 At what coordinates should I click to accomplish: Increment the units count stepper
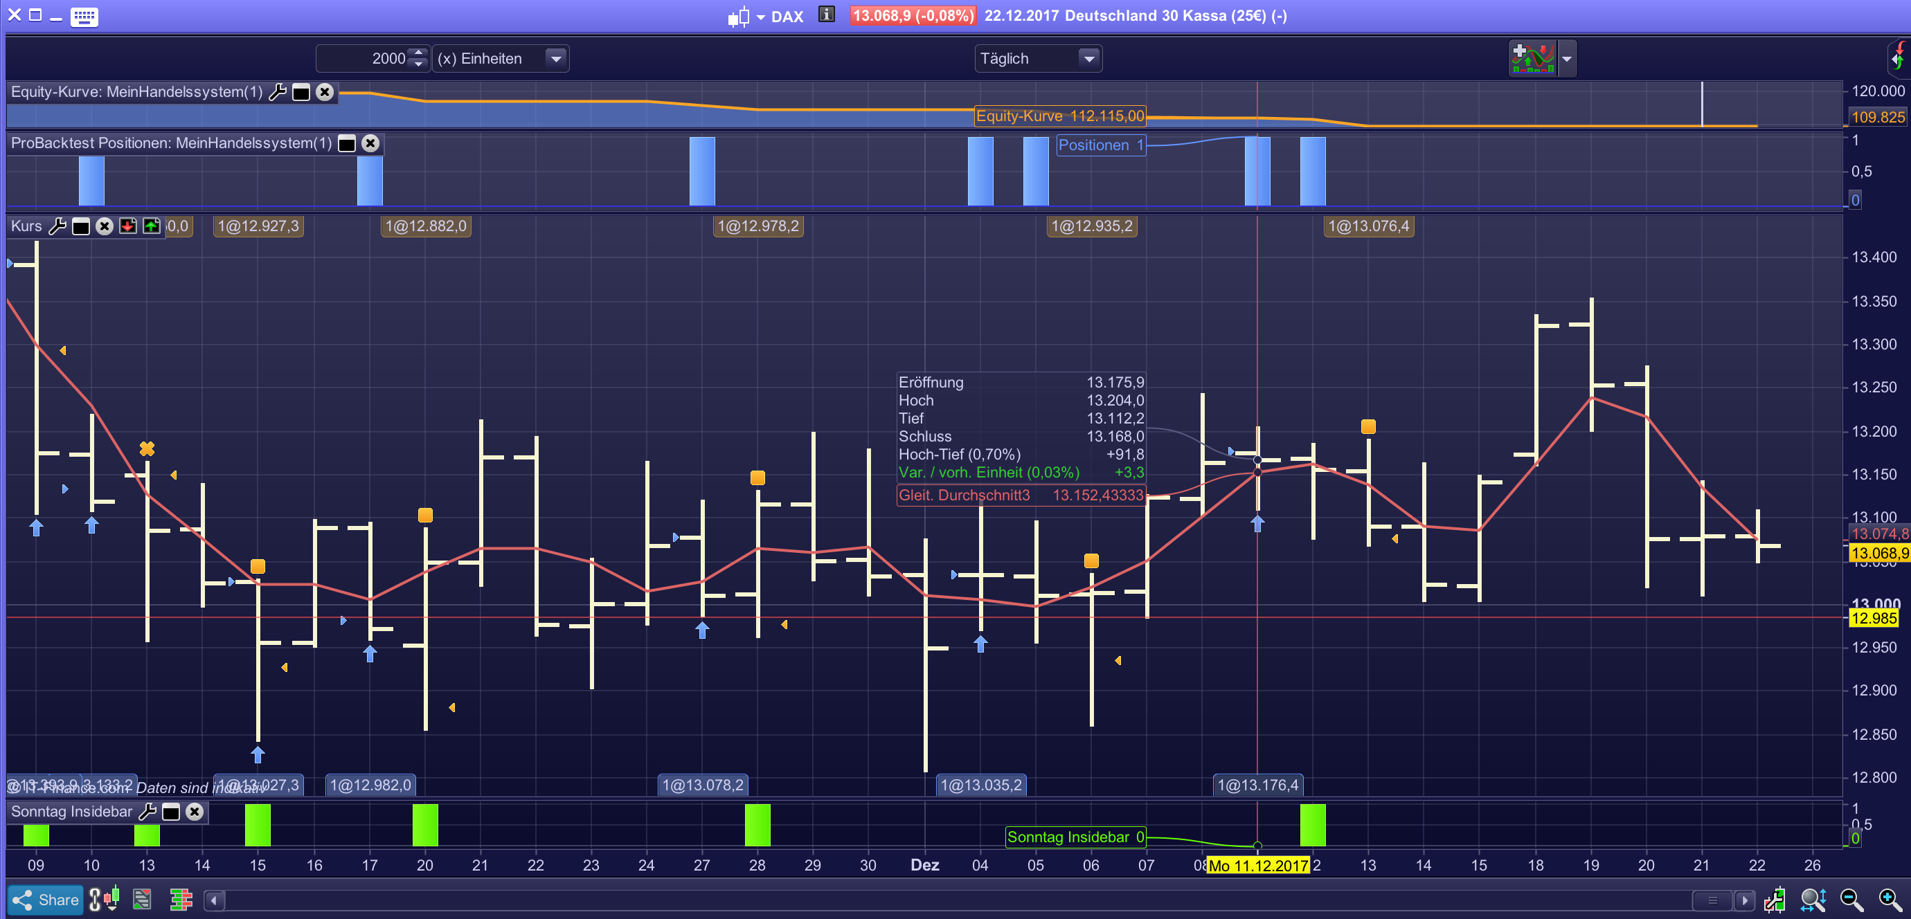click(x=418, y=53)
